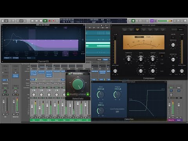Click the Output button in Compressor
Viewport: 188px width, 141px height.
[x=181, y=30]
